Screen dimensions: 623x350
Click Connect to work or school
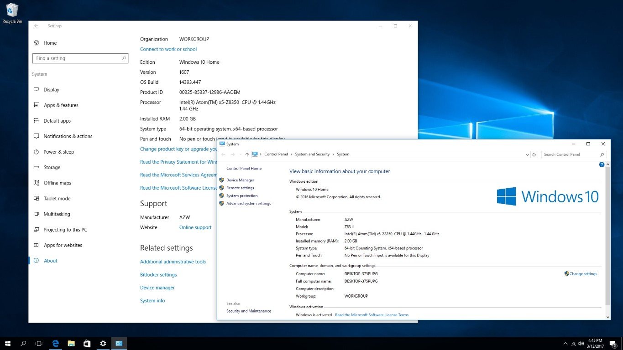click(x=168, y=49)
